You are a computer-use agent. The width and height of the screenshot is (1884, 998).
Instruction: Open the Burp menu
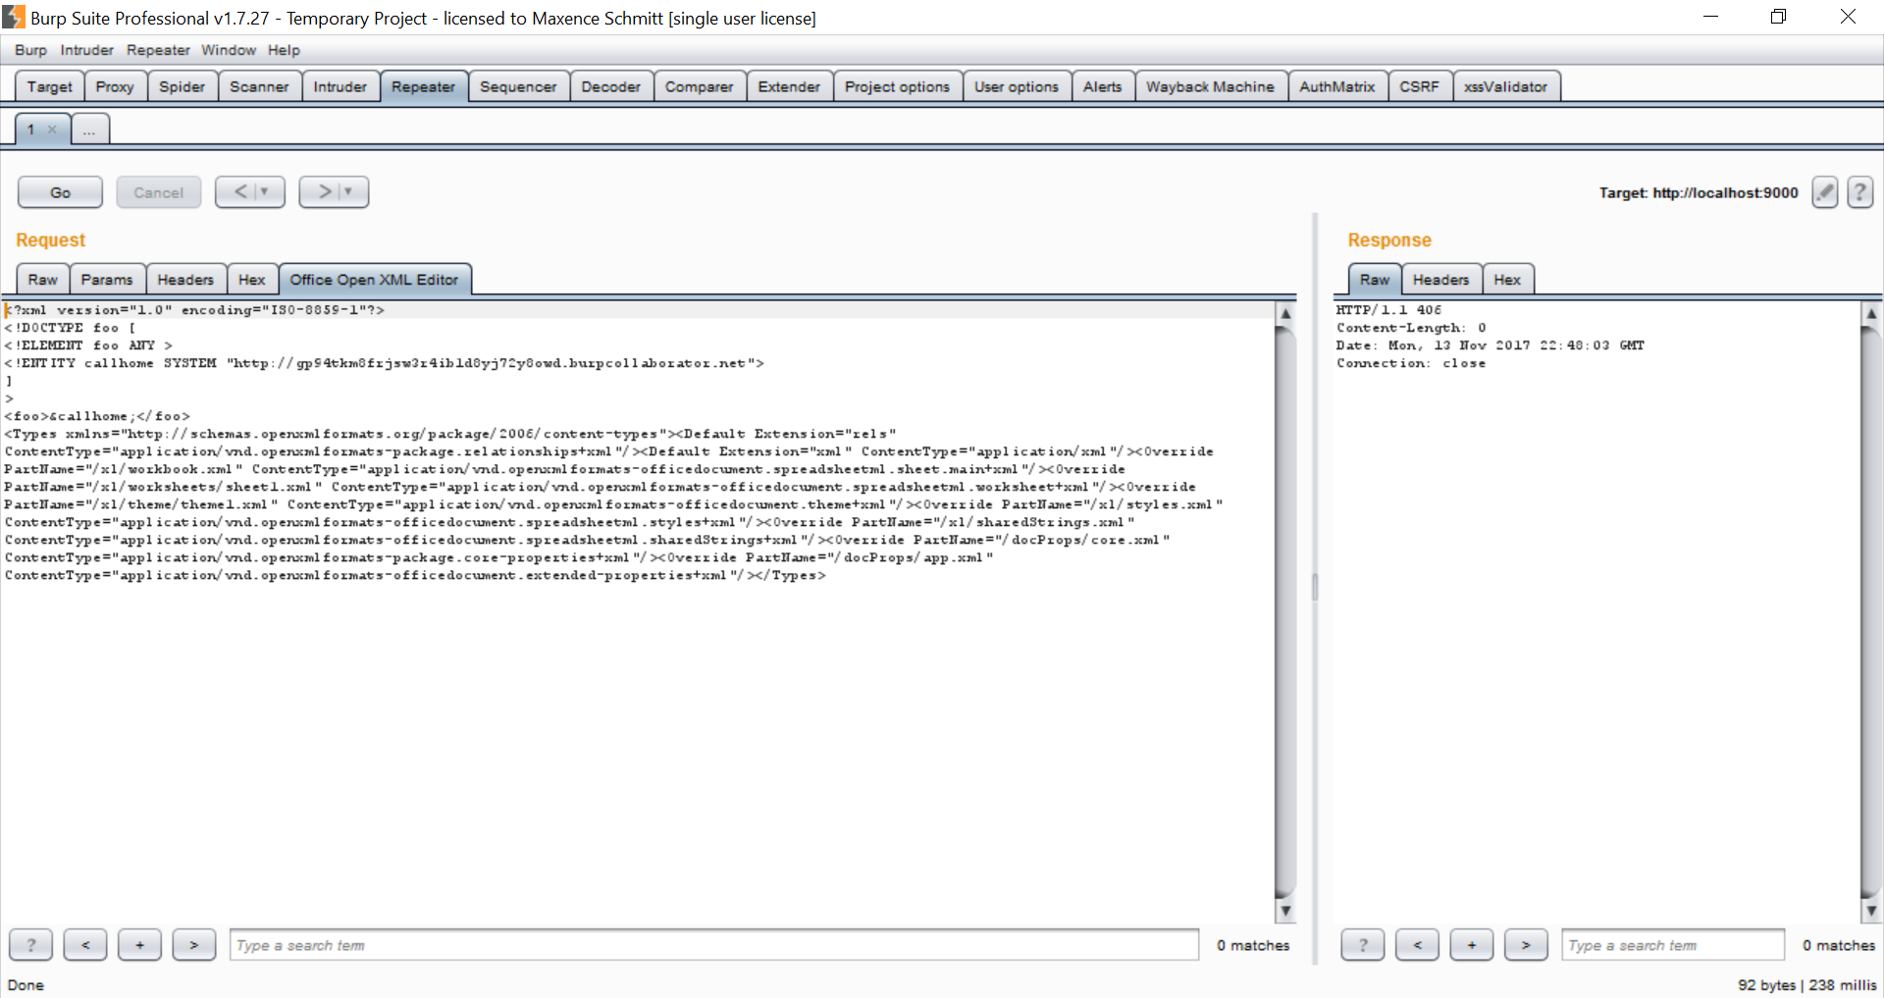tap(30, 50)
